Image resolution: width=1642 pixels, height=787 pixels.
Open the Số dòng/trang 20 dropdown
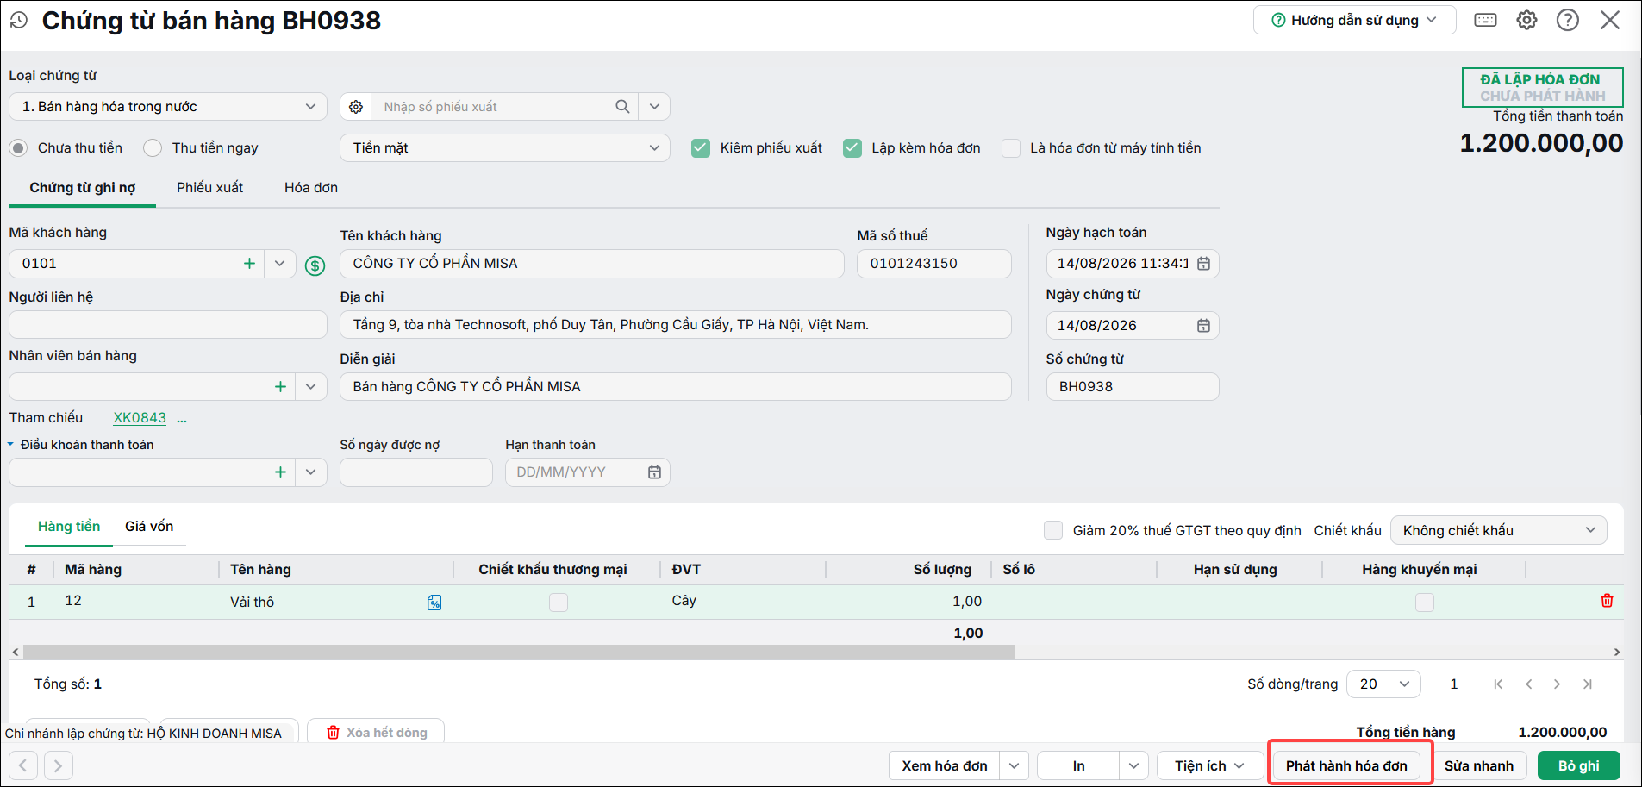(x=1383, y=684)
